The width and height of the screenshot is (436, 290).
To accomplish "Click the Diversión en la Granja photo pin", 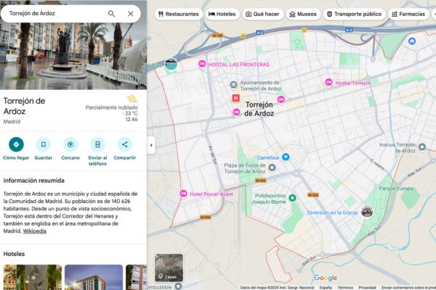I will click(x=367, y=212).
